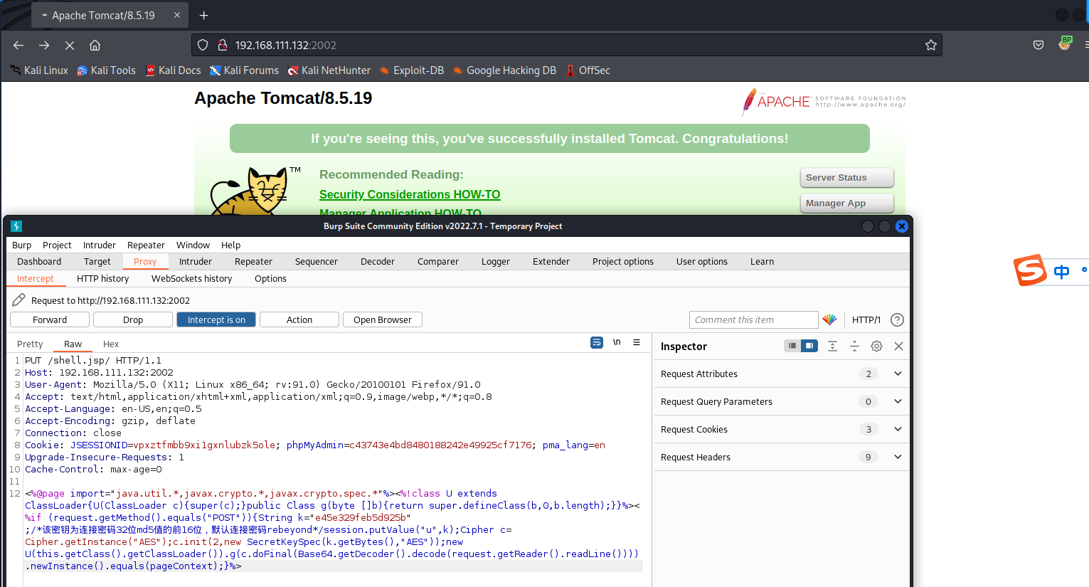
Task: Click the FoxyProxy BP extension icon
Action: [x=1065, y=43]
